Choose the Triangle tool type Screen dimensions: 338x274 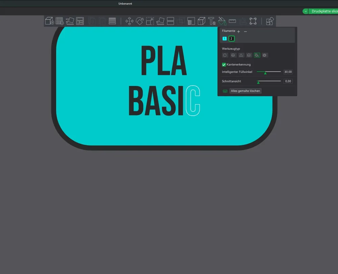click(x=241, y=55)
